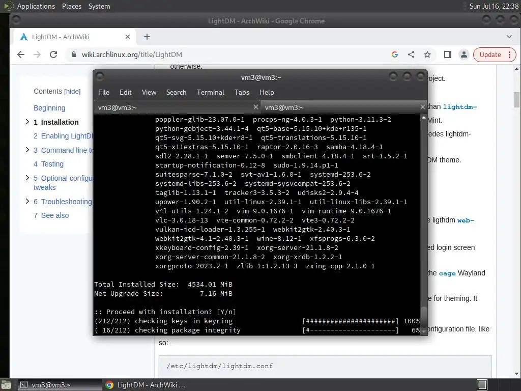Screen dimensions: 521x391
Task: Open the terminal View menu
Action: click(x=149, y=93)
